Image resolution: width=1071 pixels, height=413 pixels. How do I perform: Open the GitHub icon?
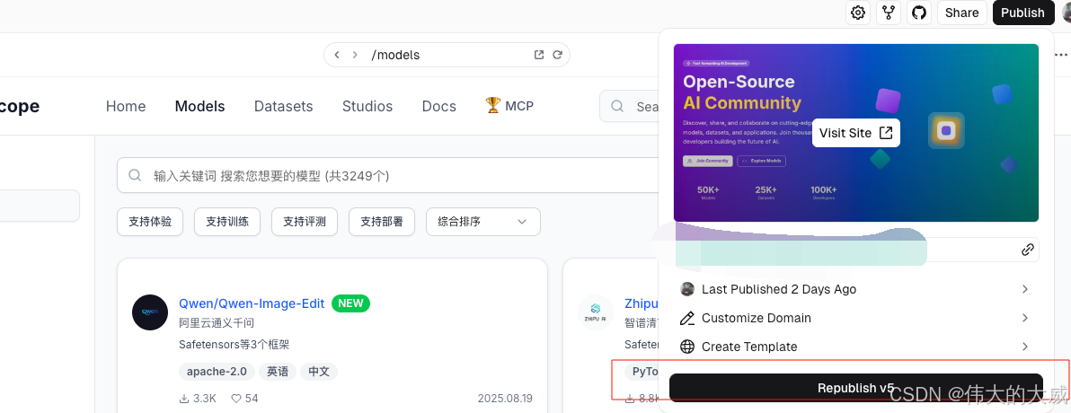pos(919,13)
